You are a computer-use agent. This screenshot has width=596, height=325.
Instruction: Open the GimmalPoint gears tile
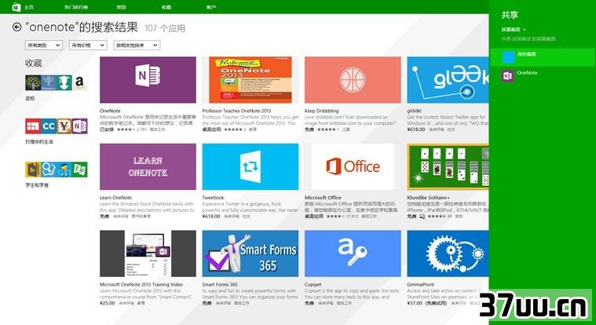[448, 254]
